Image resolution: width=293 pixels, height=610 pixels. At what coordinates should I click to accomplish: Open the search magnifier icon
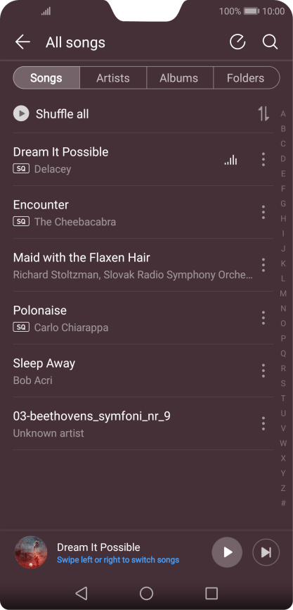pos(270,42)
